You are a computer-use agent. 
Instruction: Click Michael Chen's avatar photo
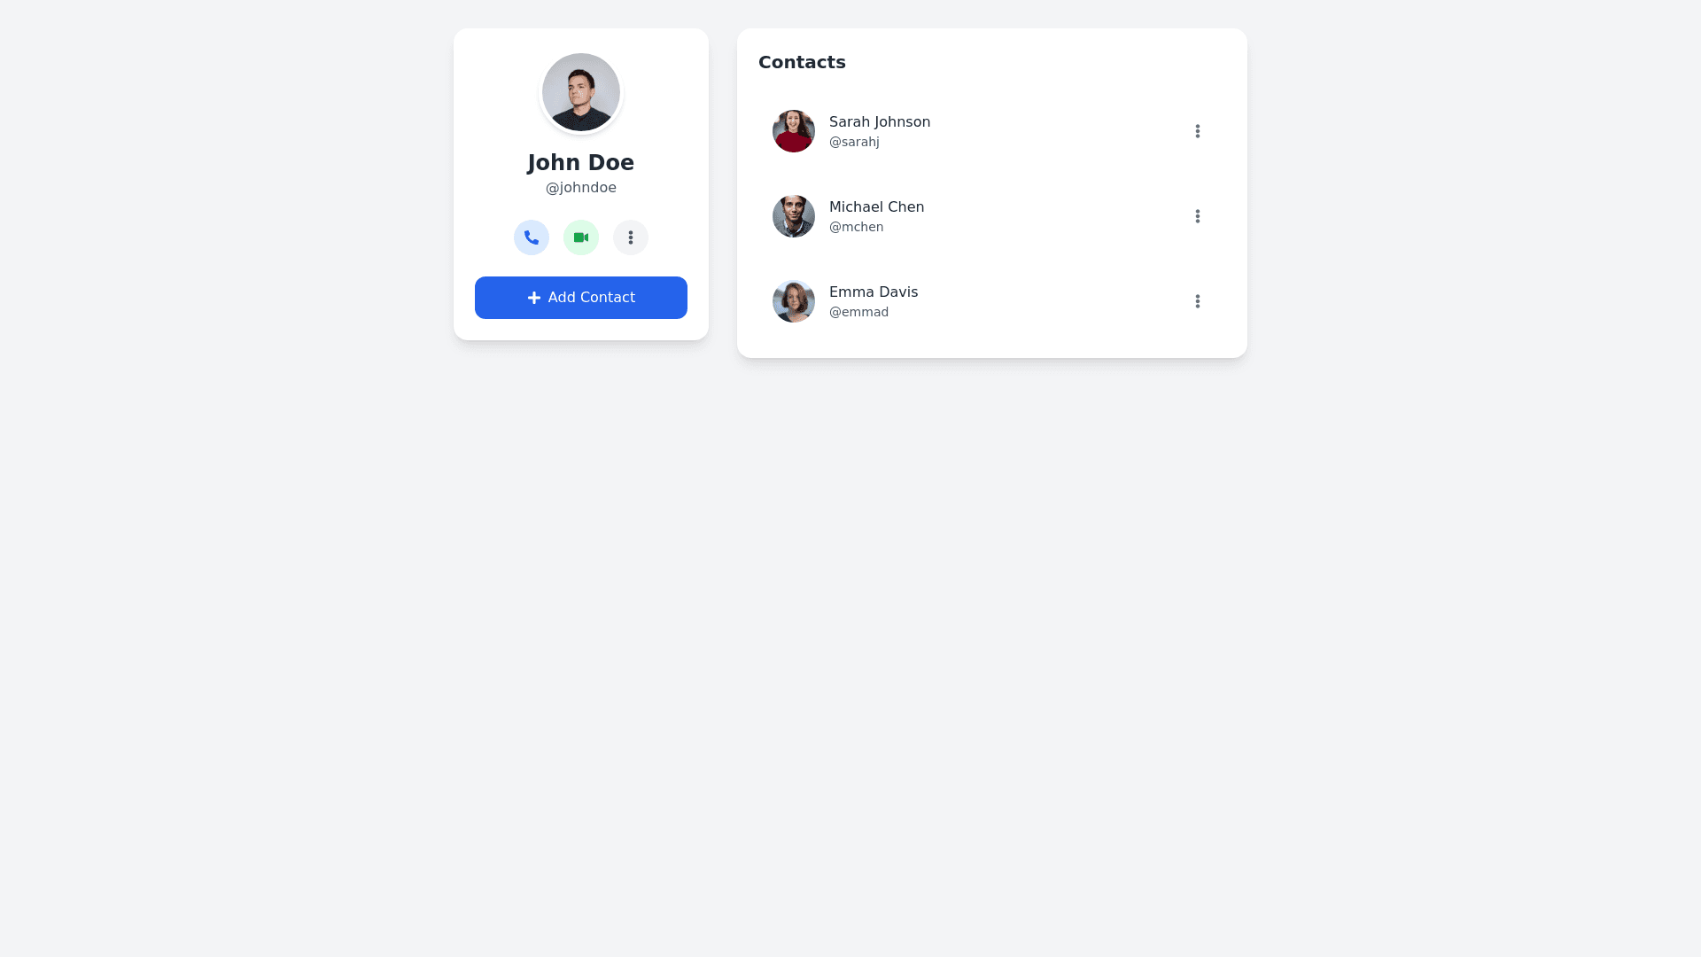click(x=794, y=216)
